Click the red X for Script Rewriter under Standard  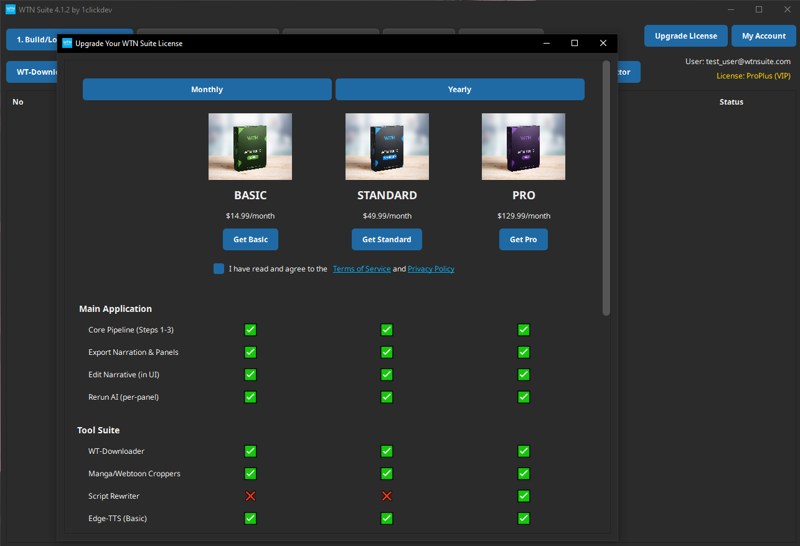[387, 496]
